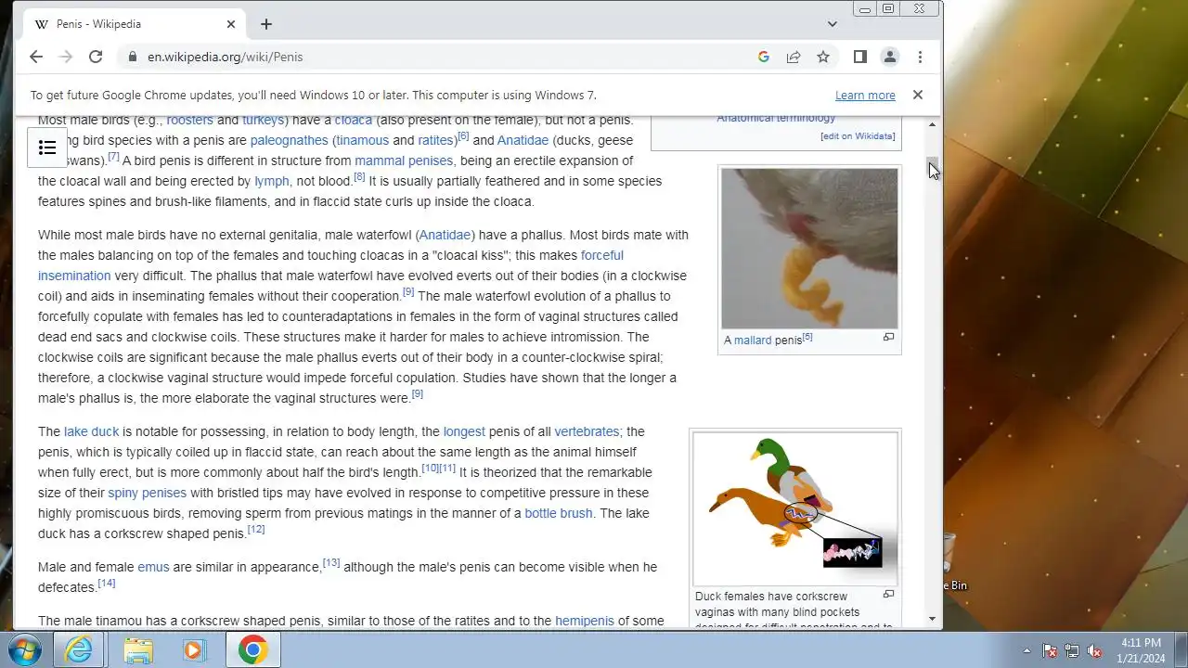
Task: Jump to citation 8 reference
Action: coord(359,176)
